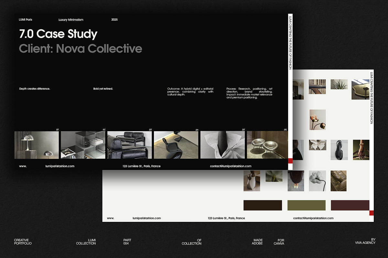
Task: Select the staircase railing photo on white slide
Action: (317, 87)
